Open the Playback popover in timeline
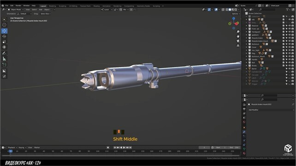The image size is (296, 166). 12,148
